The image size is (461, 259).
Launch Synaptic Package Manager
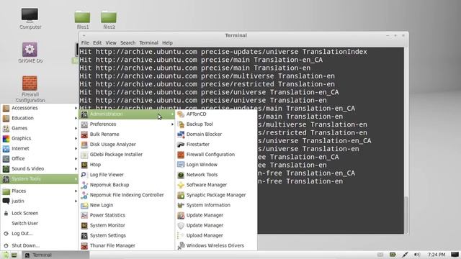(216, 195)
